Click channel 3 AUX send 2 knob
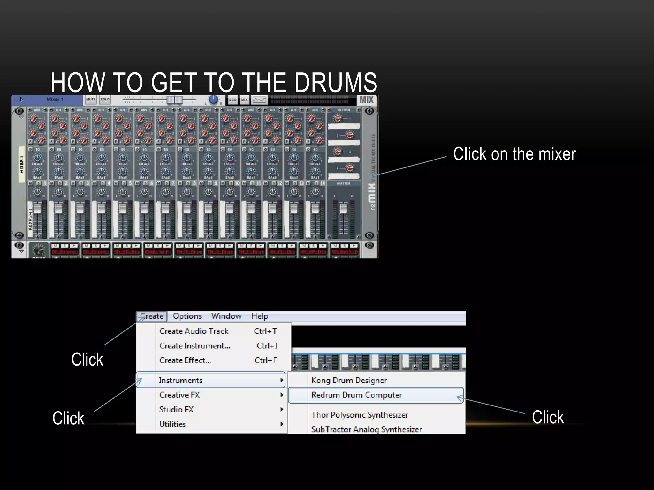 [84, 126]
